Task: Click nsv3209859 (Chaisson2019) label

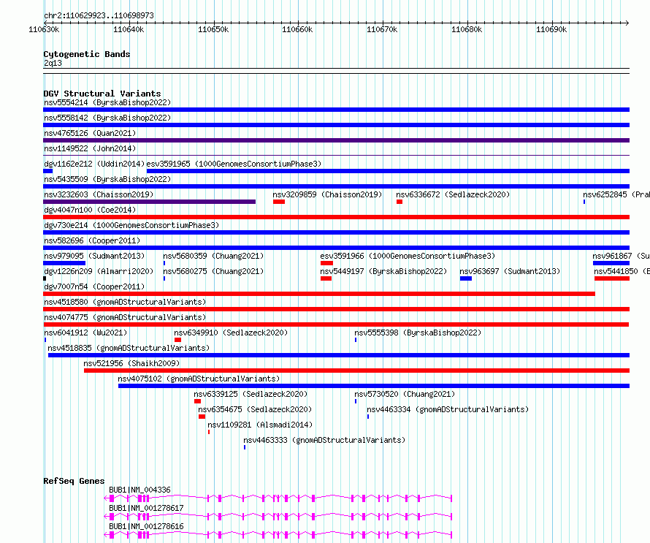Action: point(327,194)
